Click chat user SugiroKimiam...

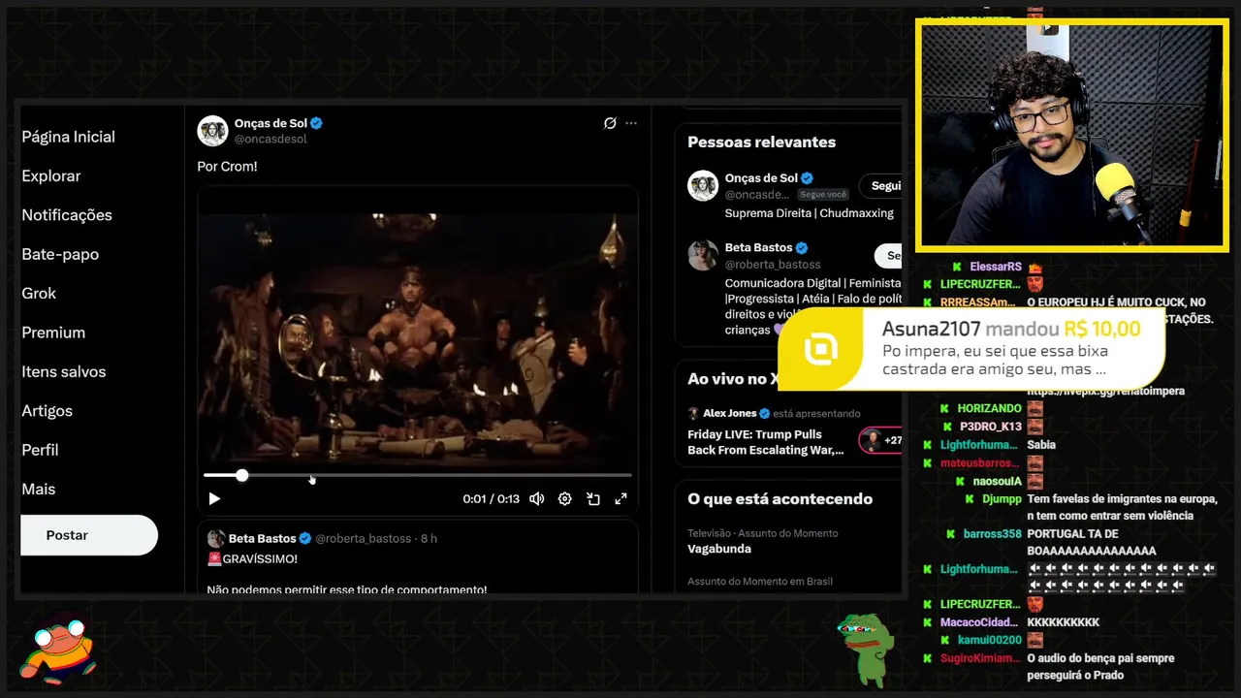tap(979, 658)
